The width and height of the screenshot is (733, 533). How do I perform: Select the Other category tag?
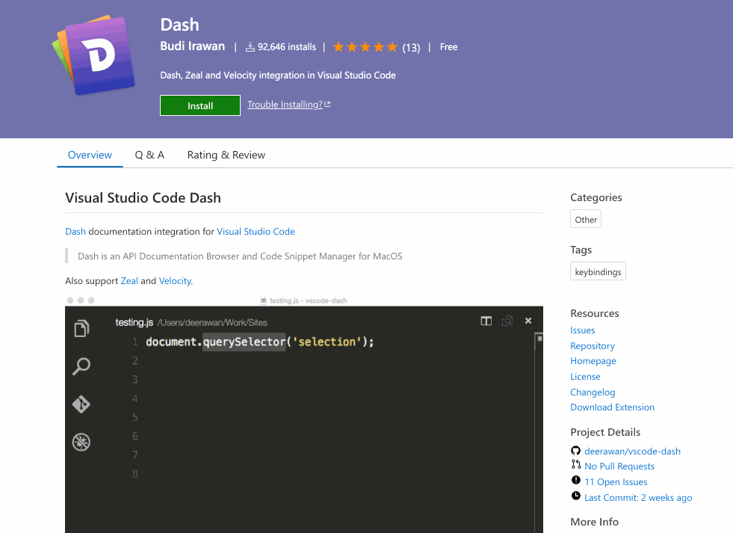[x=586, y=219]
